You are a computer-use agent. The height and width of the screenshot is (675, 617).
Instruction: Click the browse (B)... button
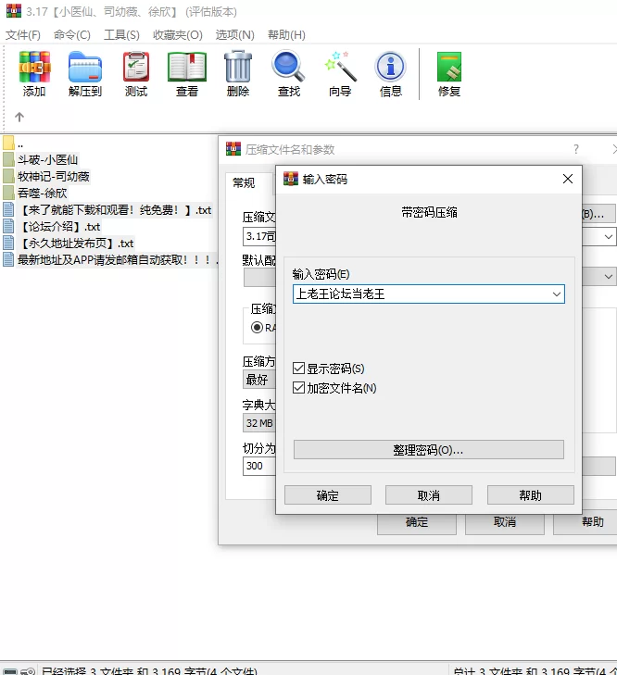click(598, 214)
